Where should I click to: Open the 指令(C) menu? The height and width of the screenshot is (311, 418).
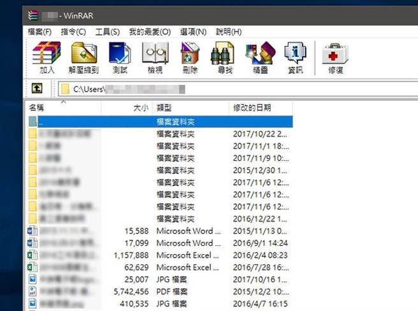click(73, 31)
